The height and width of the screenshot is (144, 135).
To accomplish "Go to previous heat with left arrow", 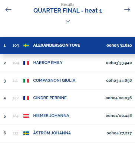I will coord(8,10).
